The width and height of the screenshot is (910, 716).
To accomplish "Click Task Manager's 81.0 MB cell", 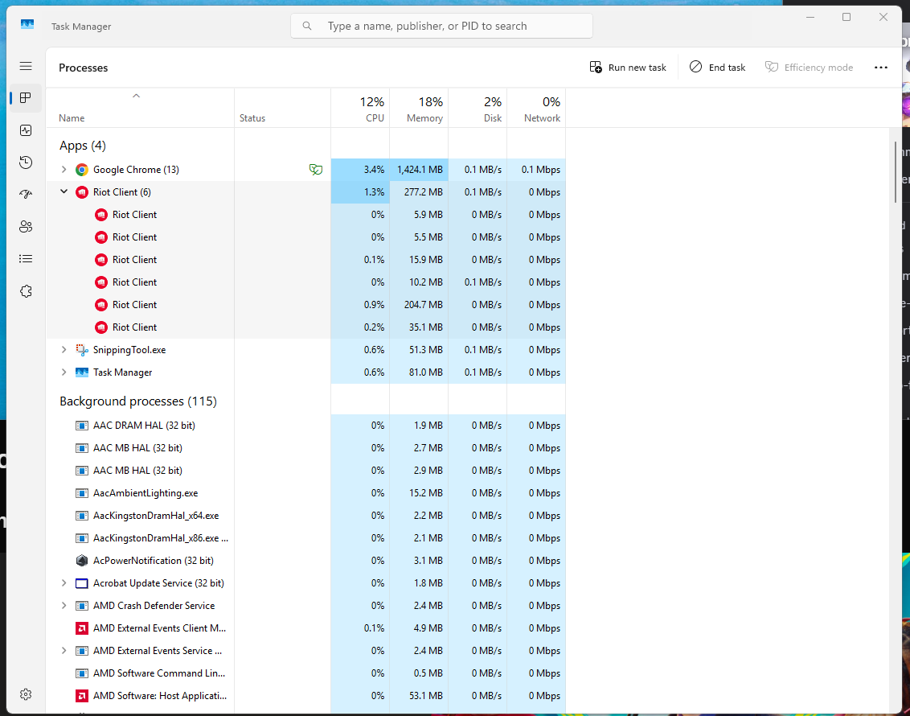I will click(x=419, y=372).
